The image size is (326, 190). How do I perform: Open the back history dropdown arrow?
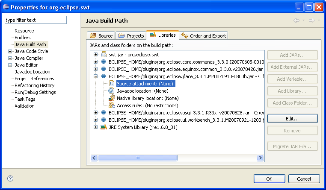click(304, 20)
